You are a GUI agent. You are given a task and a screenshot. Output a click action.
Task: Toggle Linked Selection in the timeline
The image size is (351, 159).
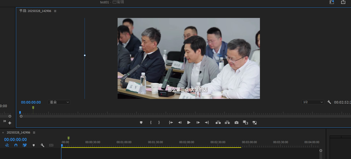tap(25, 145)
